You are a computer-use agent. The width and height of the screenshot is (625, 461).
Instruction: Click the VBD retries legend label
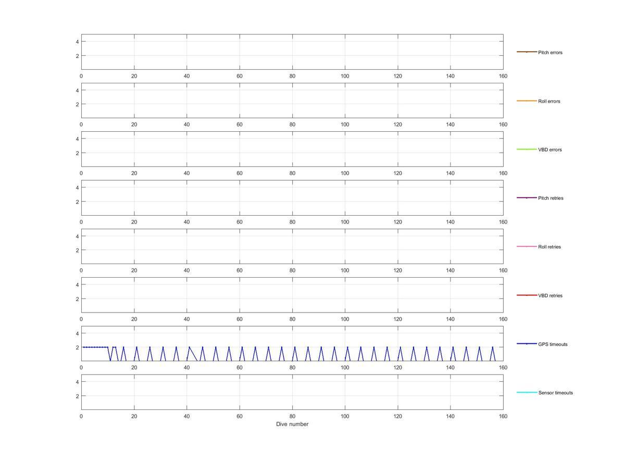[x=550, y=295]
